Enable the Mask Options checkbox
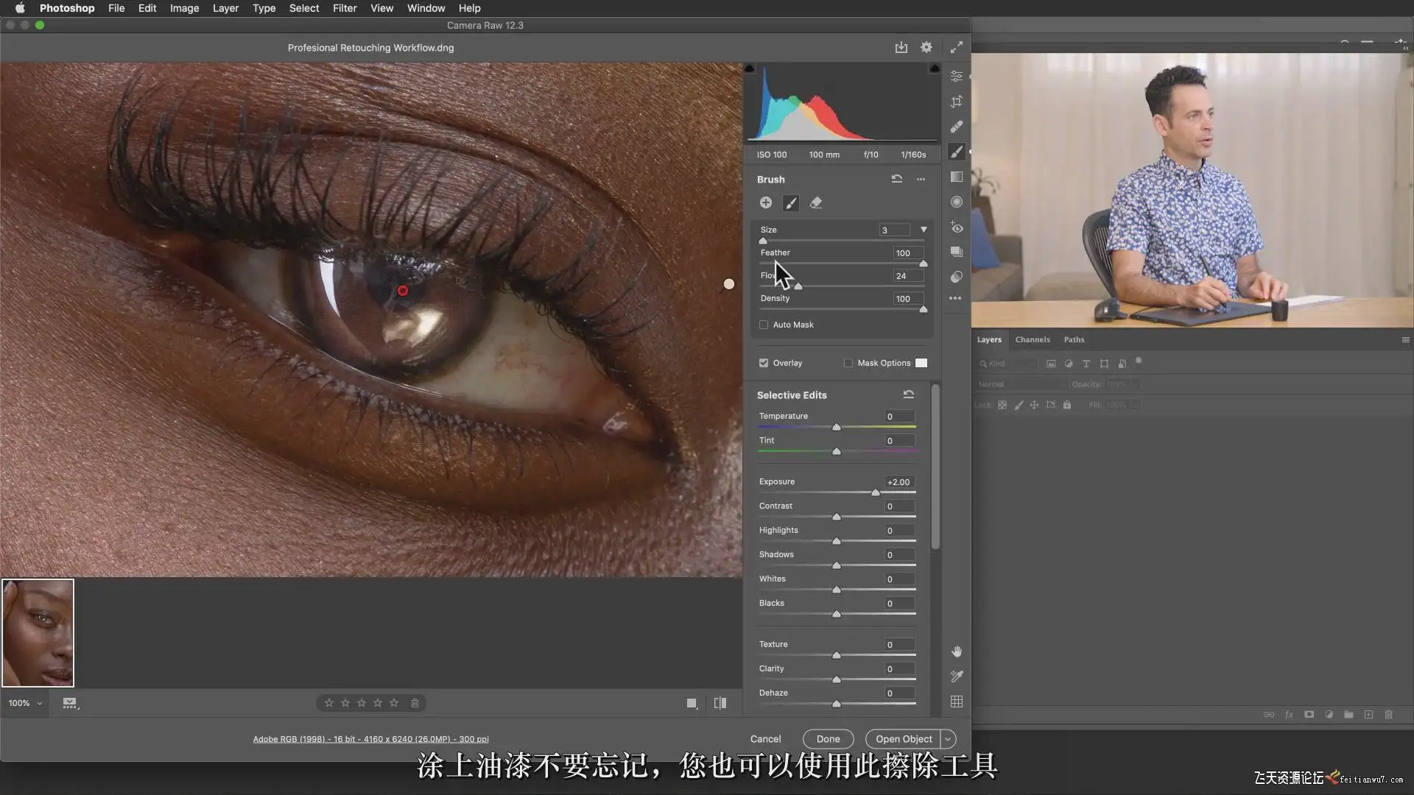This screenshot has width=1414, height=795. tap(848, 363)
